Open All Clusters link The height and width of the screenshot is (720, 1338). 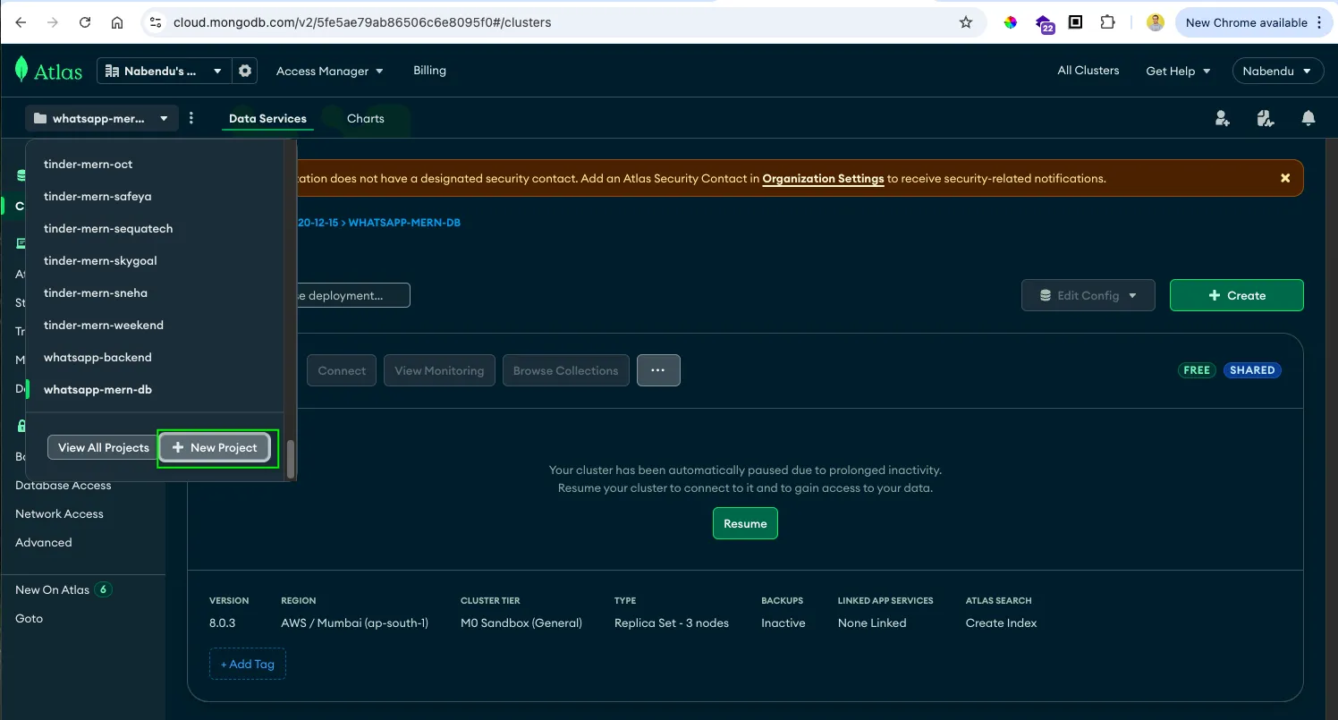[1088, 71]
